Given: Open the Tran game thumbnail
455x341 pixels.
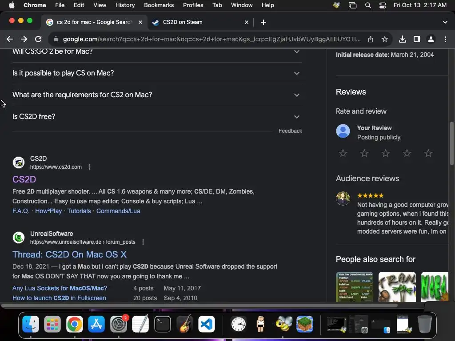Looking at the screenshot, I should [397, 287].
